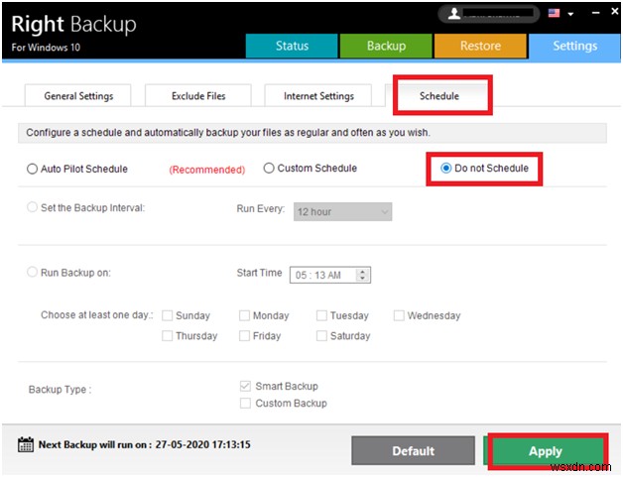
Task: Click the Apply button
Action: click(546, 451)
